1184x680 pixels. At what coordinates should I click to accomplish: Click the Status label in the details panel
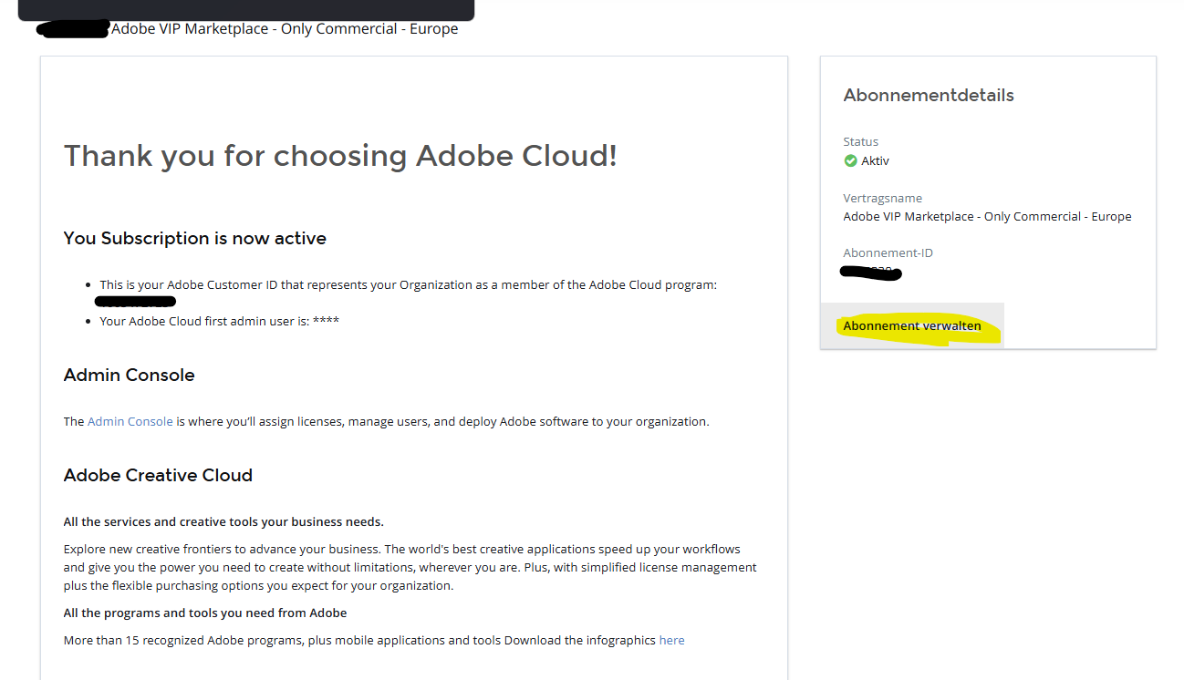[860, 141]
